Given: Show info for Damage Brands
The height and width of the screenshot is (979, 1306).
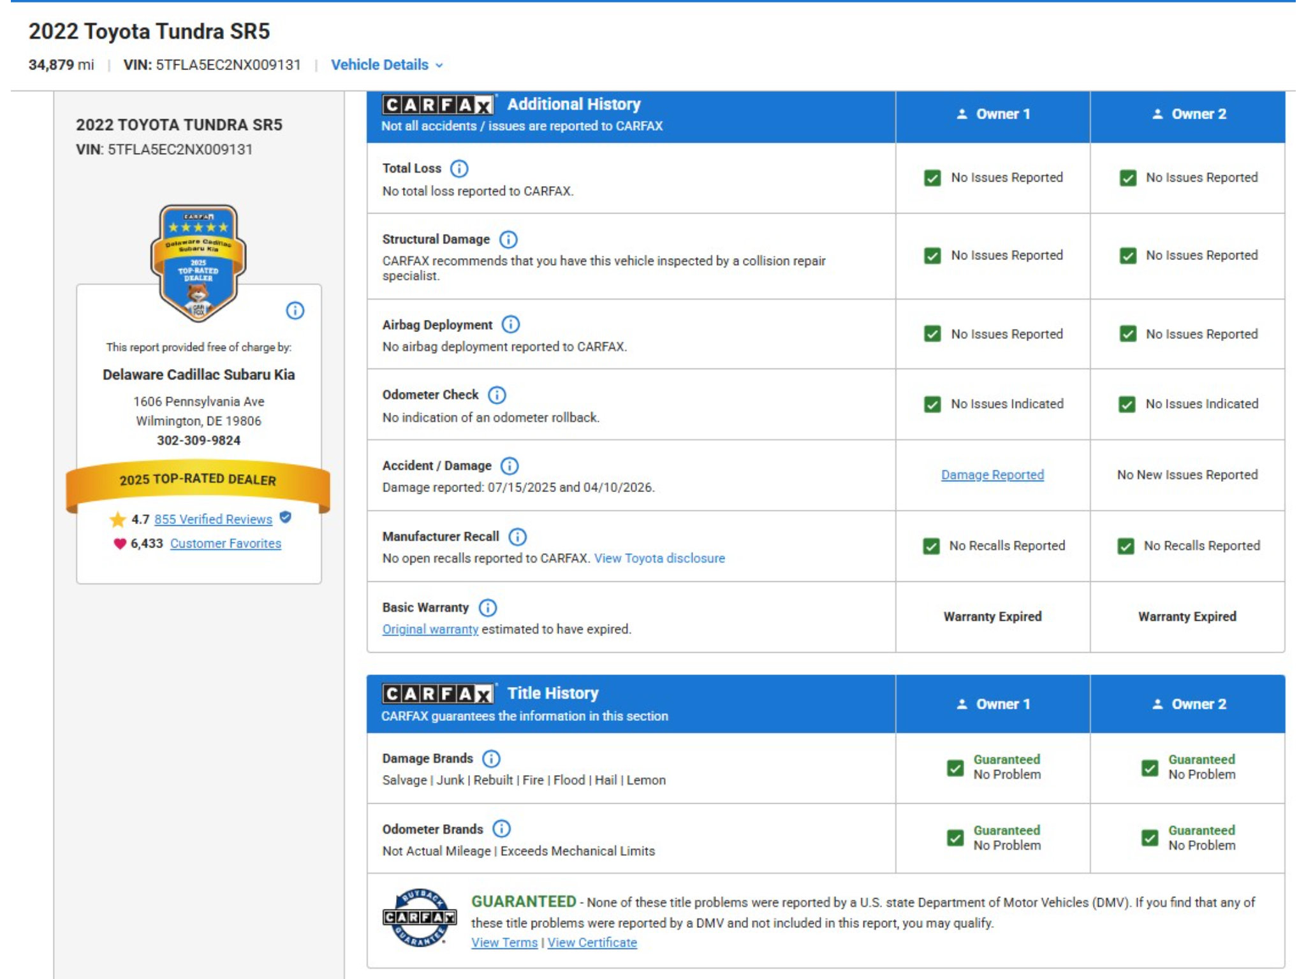Looking at the screenshot, I should pos(491,758).
